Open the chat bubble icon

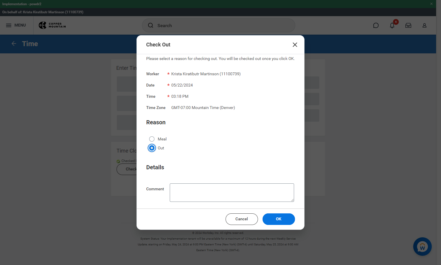click(x=376, y=25)
